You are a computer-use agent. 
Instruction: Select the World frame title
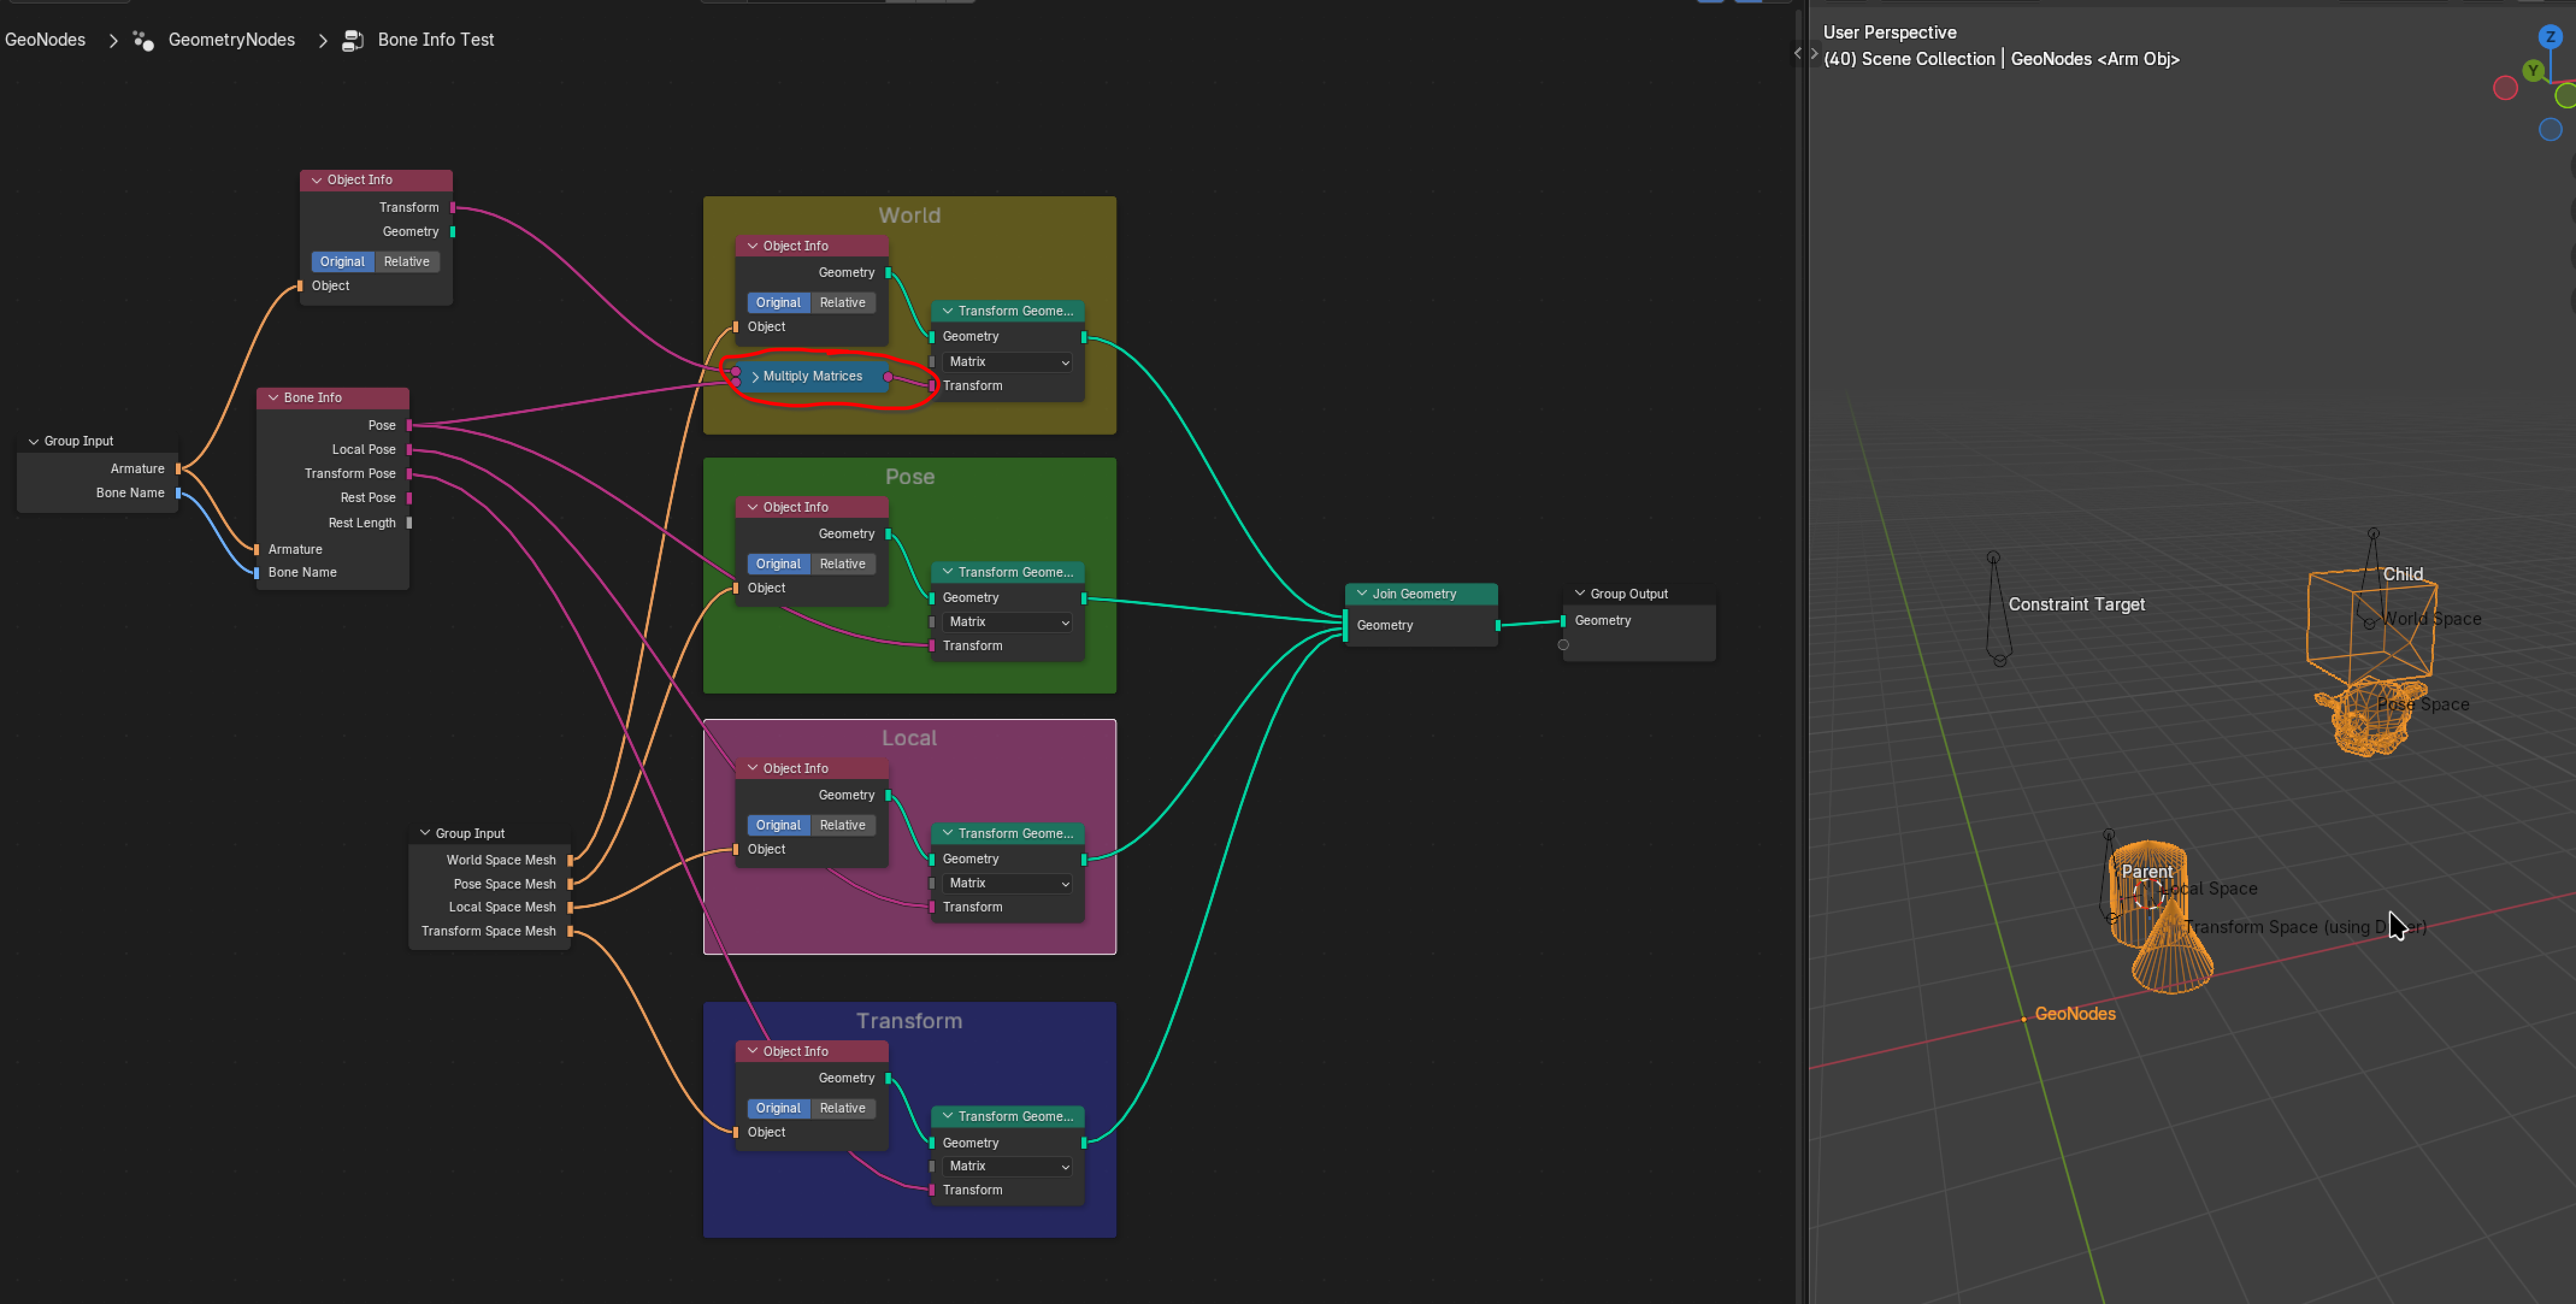pyautogui.click(x=909, y=215)
